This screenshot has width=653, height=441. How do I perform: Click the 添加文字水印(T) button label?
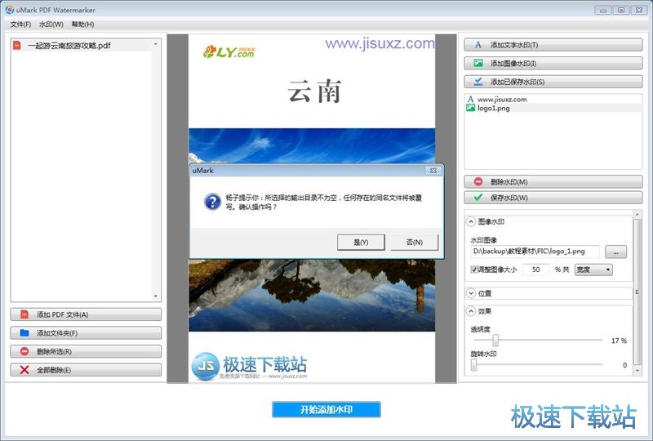pos(514,45)
